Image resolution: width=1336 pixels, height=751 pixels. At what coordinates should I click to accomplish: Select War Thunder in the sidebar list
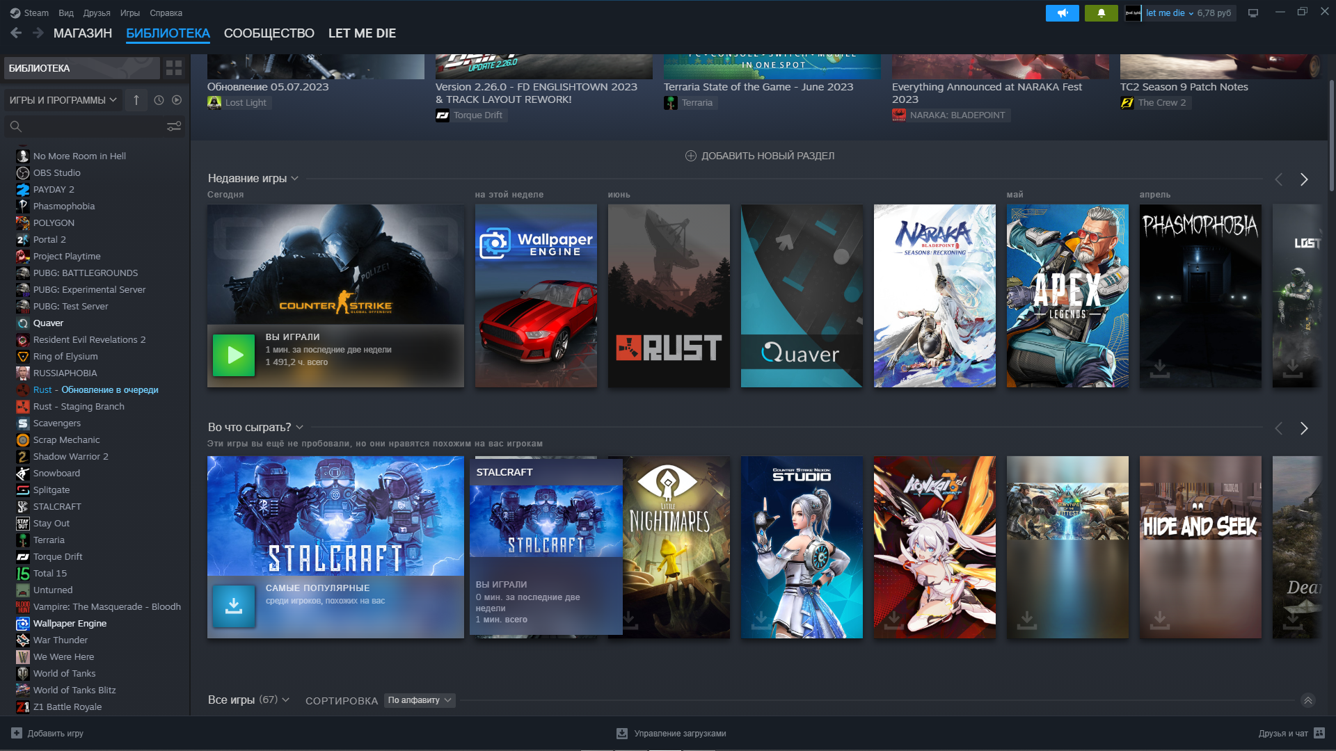coord(61,640)
